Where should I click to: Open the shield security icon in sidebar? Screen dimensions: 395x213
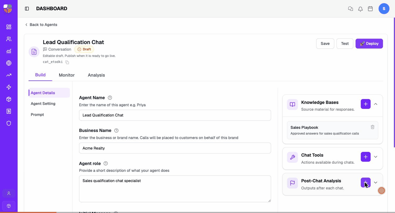(x=9, y=123)
